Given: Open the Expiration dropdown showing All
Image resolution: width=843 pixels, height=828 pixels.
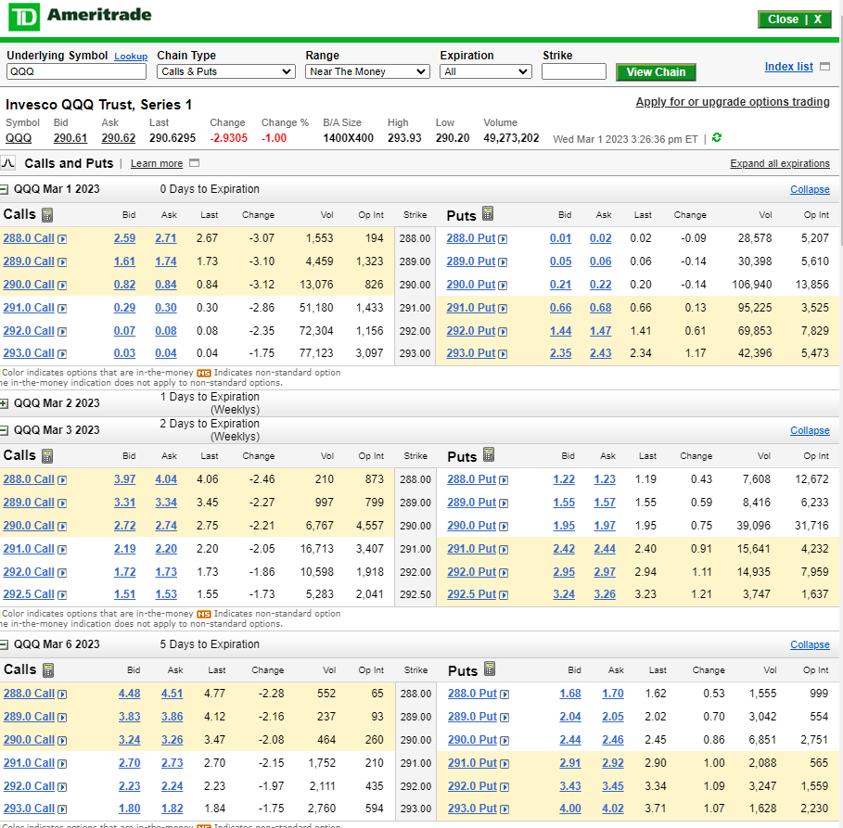Looking at the screenshot, I should (x=486, y=71).
